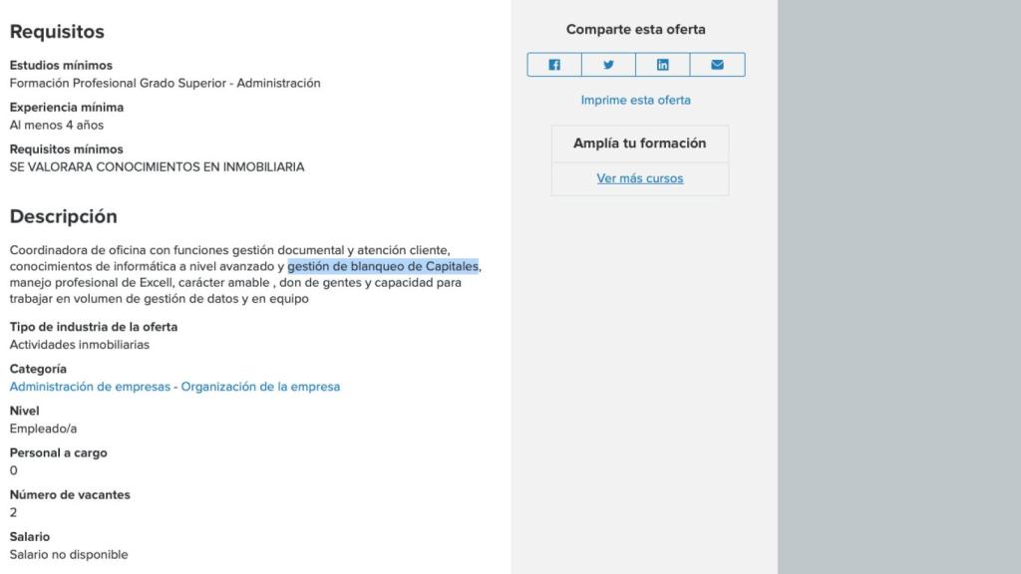Viewport: 1021px width, 574px height.
Task: Click the highlighted text "gestión de blanqueo de Capitales"
Action: pyautogui.click(x=383, y=267)
